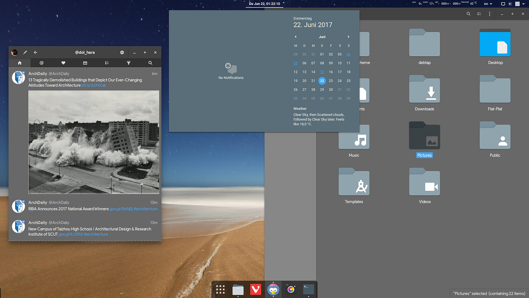Open Corebird settings gear
This screenshot has width=529, height=298.
(x=122, y=52)
